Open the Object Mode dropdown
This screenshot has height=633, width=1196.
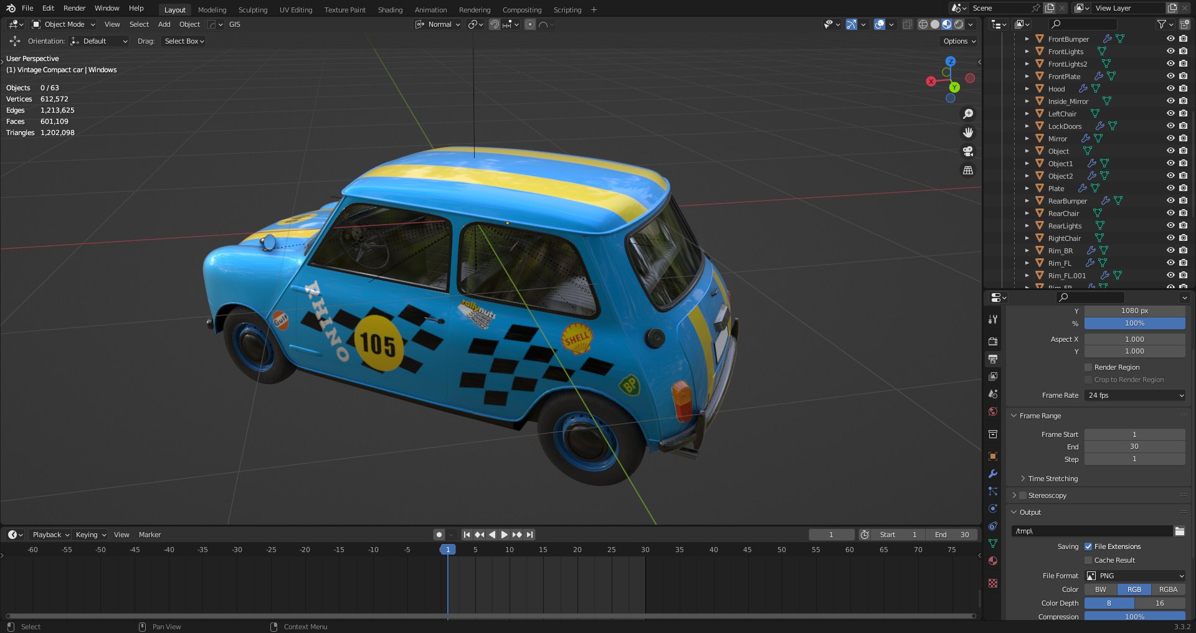click(x=64, y=24)
